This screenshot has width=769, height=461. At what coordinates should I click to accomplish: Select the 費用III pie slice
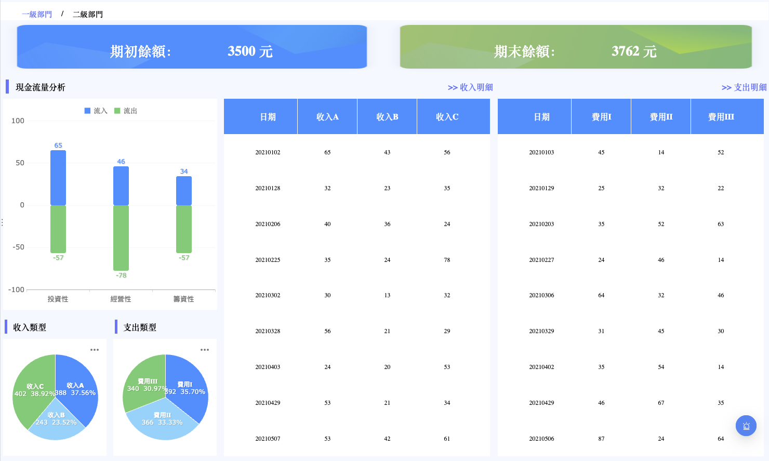pyautogui.click(x=143, y=385)
